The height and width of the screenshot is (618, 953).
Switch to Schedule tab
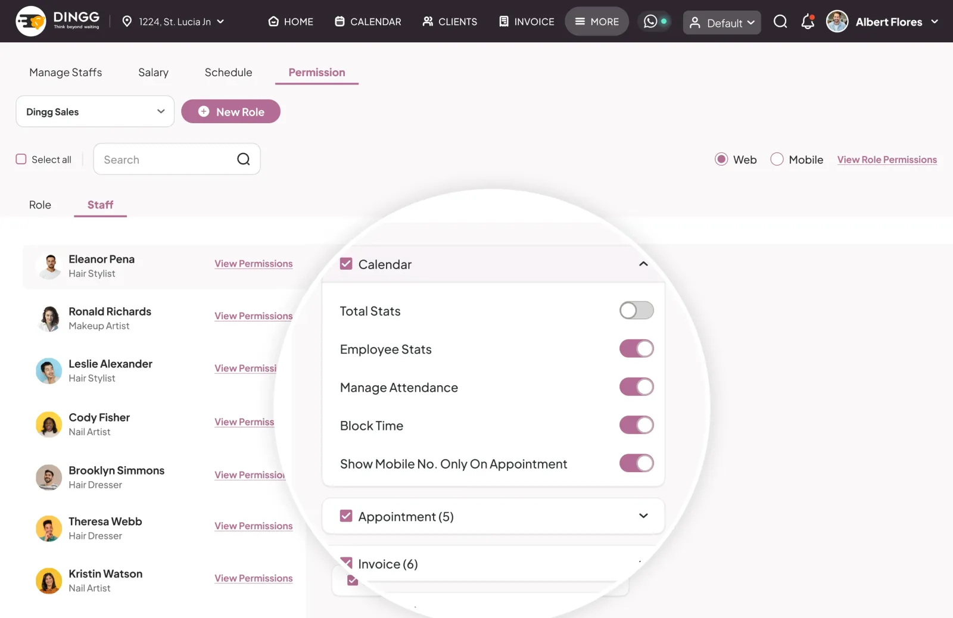click(x=229, y=73)
